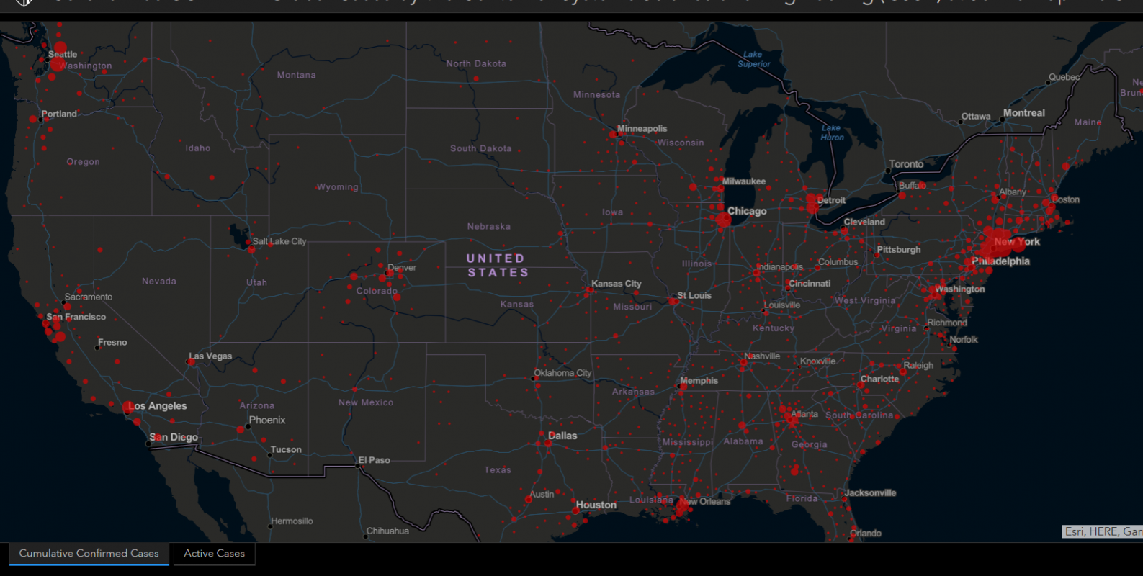Click the red marker near Denver
The height and width of the screenshot is (576, 1143).
[x=390, y=273]
